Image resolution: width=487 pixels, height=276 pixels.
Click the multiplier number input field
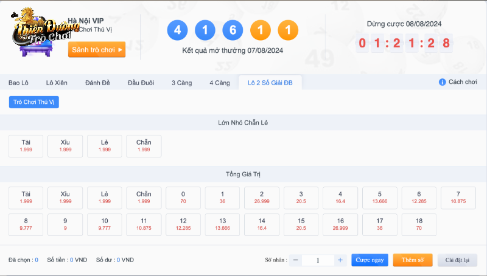(318, 260)
